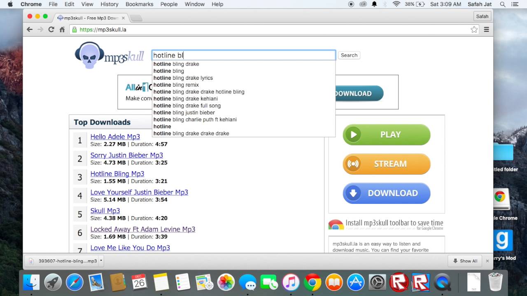Open Locked Away Ft Adam Levine Mp3
This screenshot has width=527, height=296.
[x=143, y=229]
